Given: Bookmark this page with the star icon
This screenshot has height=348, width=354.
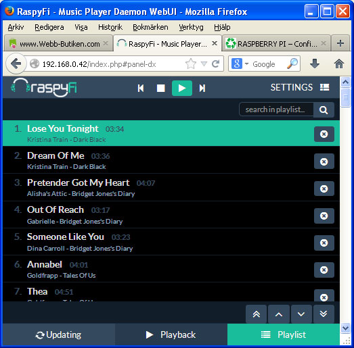Looking at the screenshot, I should click(x=191, y=64).
